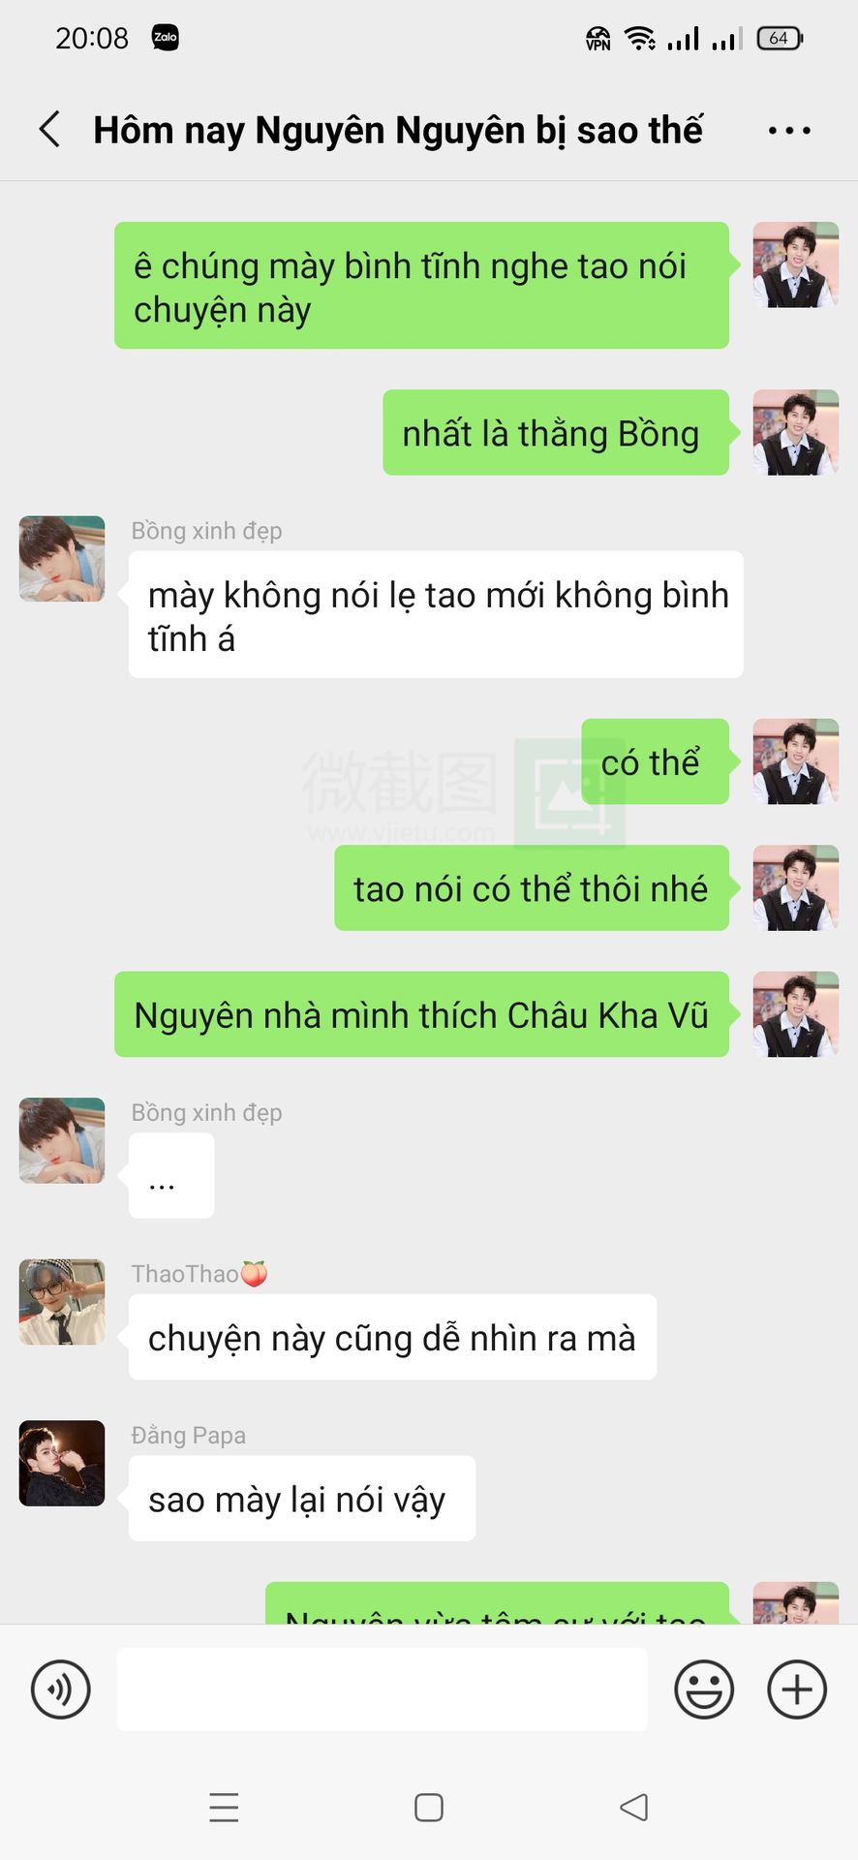
Task: Tap the message text input field
Action: 383,1689
